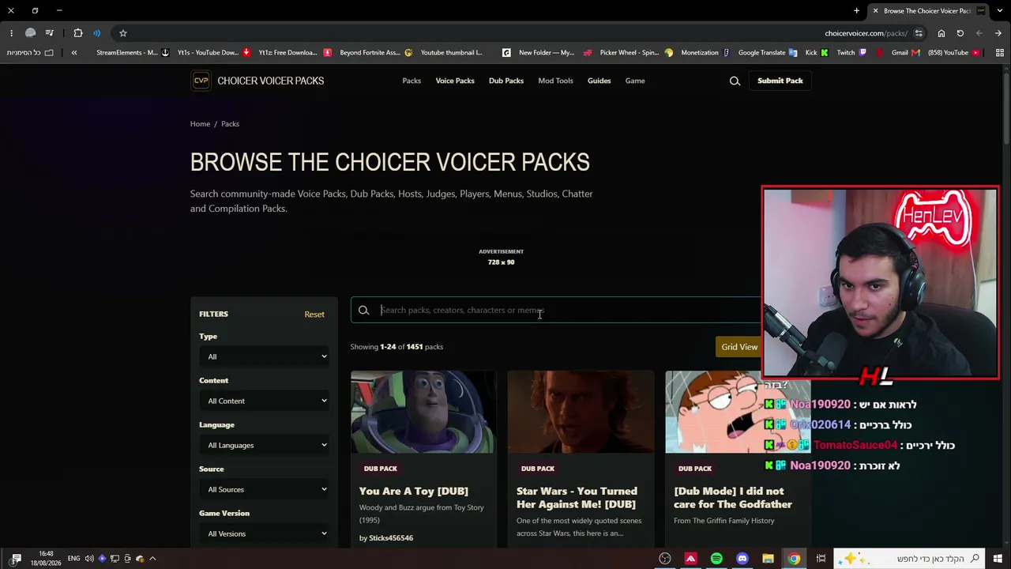Screen dimensions: 1011x569
Task: Open the Buzz Lightyear pack thumbnail
Action: pos(423,412)
